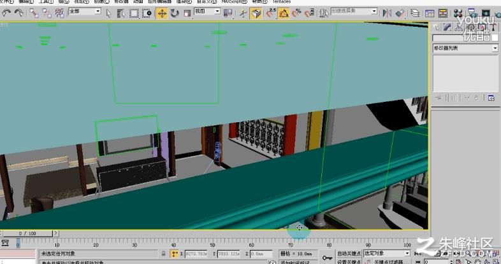This screenshot has width=501, height=264.
Task: Choose the Bind to Space Warp tool
Action: tap(60, 13)
